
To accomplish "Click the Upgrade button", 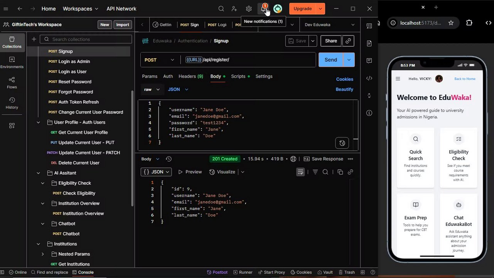I will coord(303,8).
